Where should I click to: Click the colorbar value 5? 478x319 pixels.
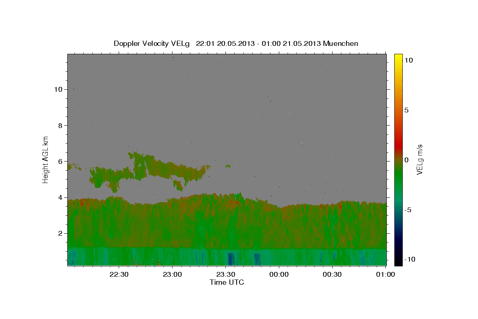click(407, 110)
